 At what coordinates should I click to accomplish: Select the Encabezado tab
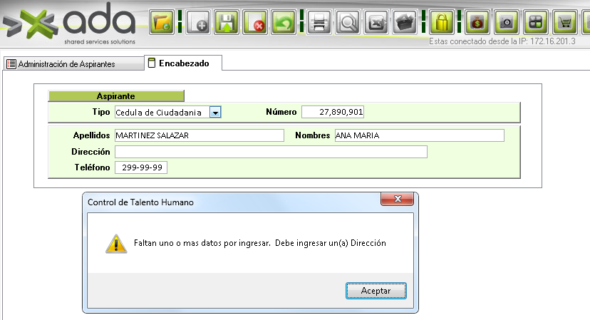click(x=183, y=63)
